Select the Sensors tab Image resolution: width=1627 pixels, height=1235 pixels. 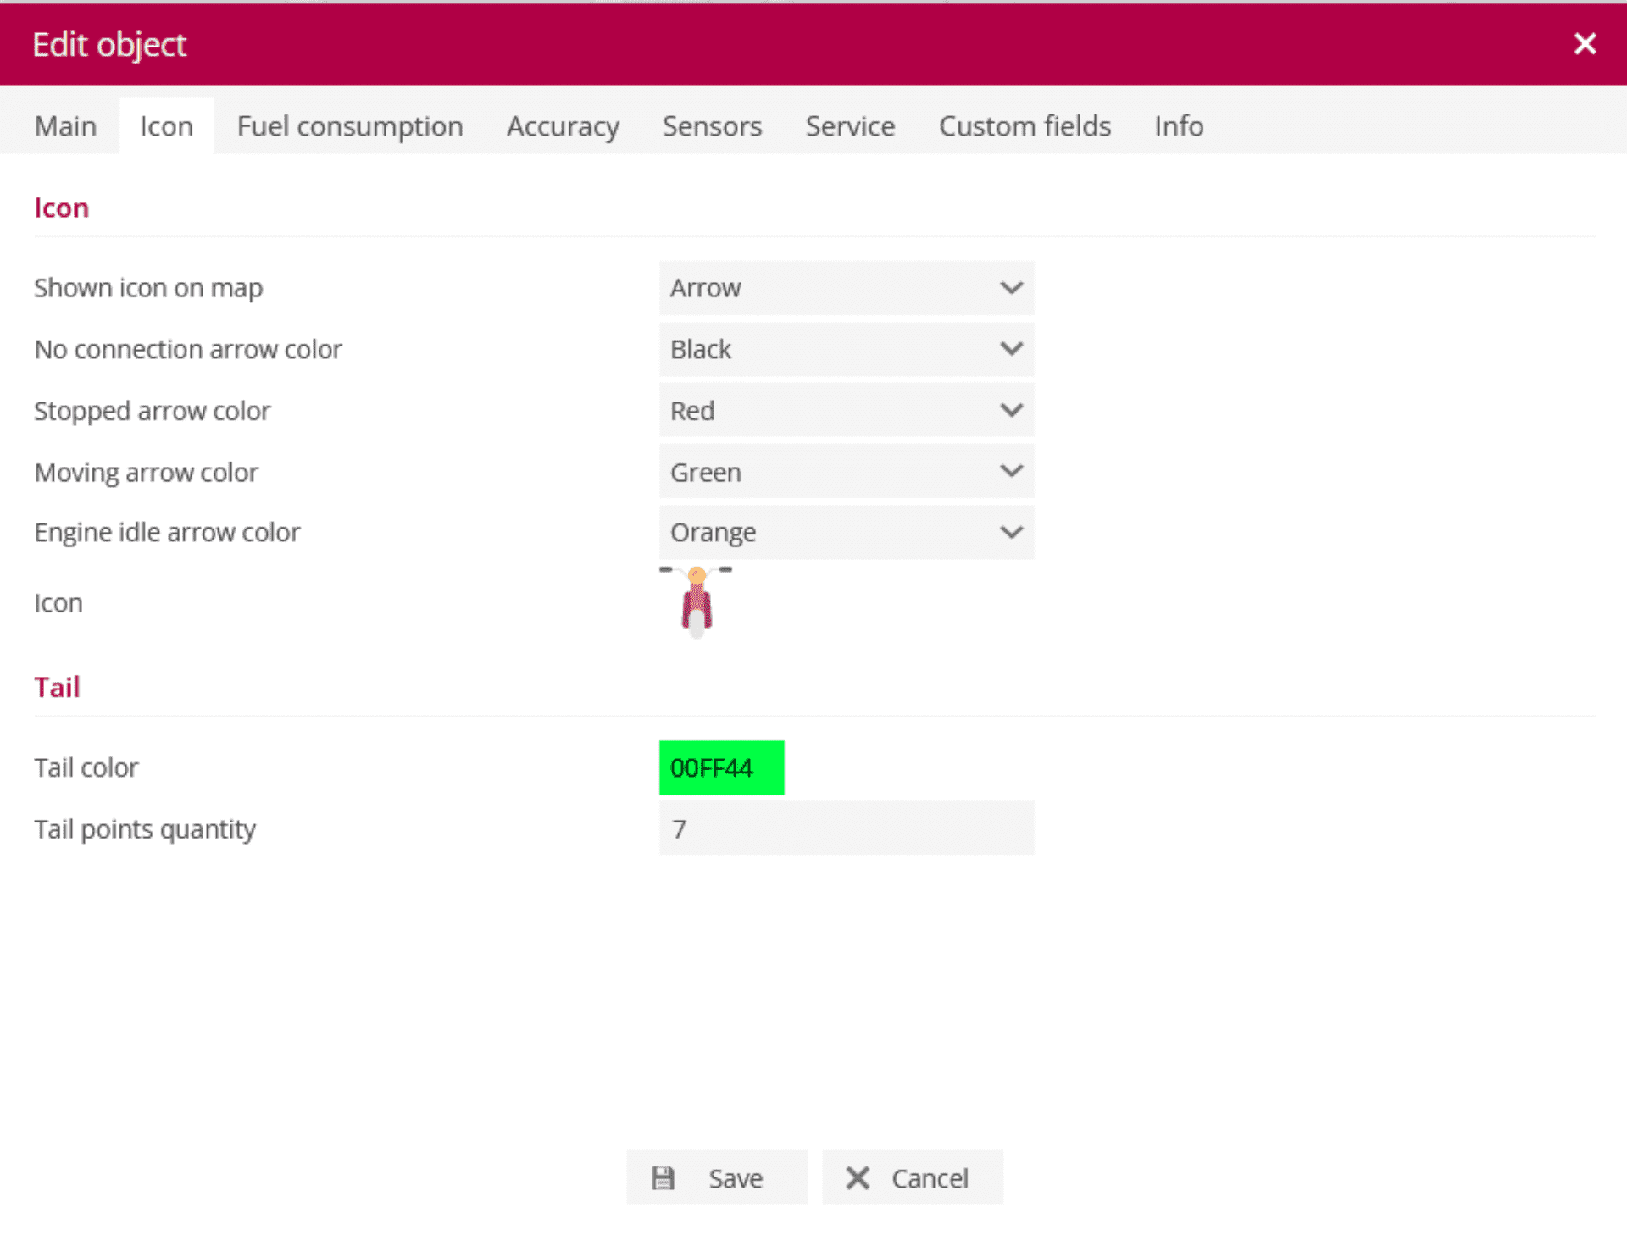(712, 126)
